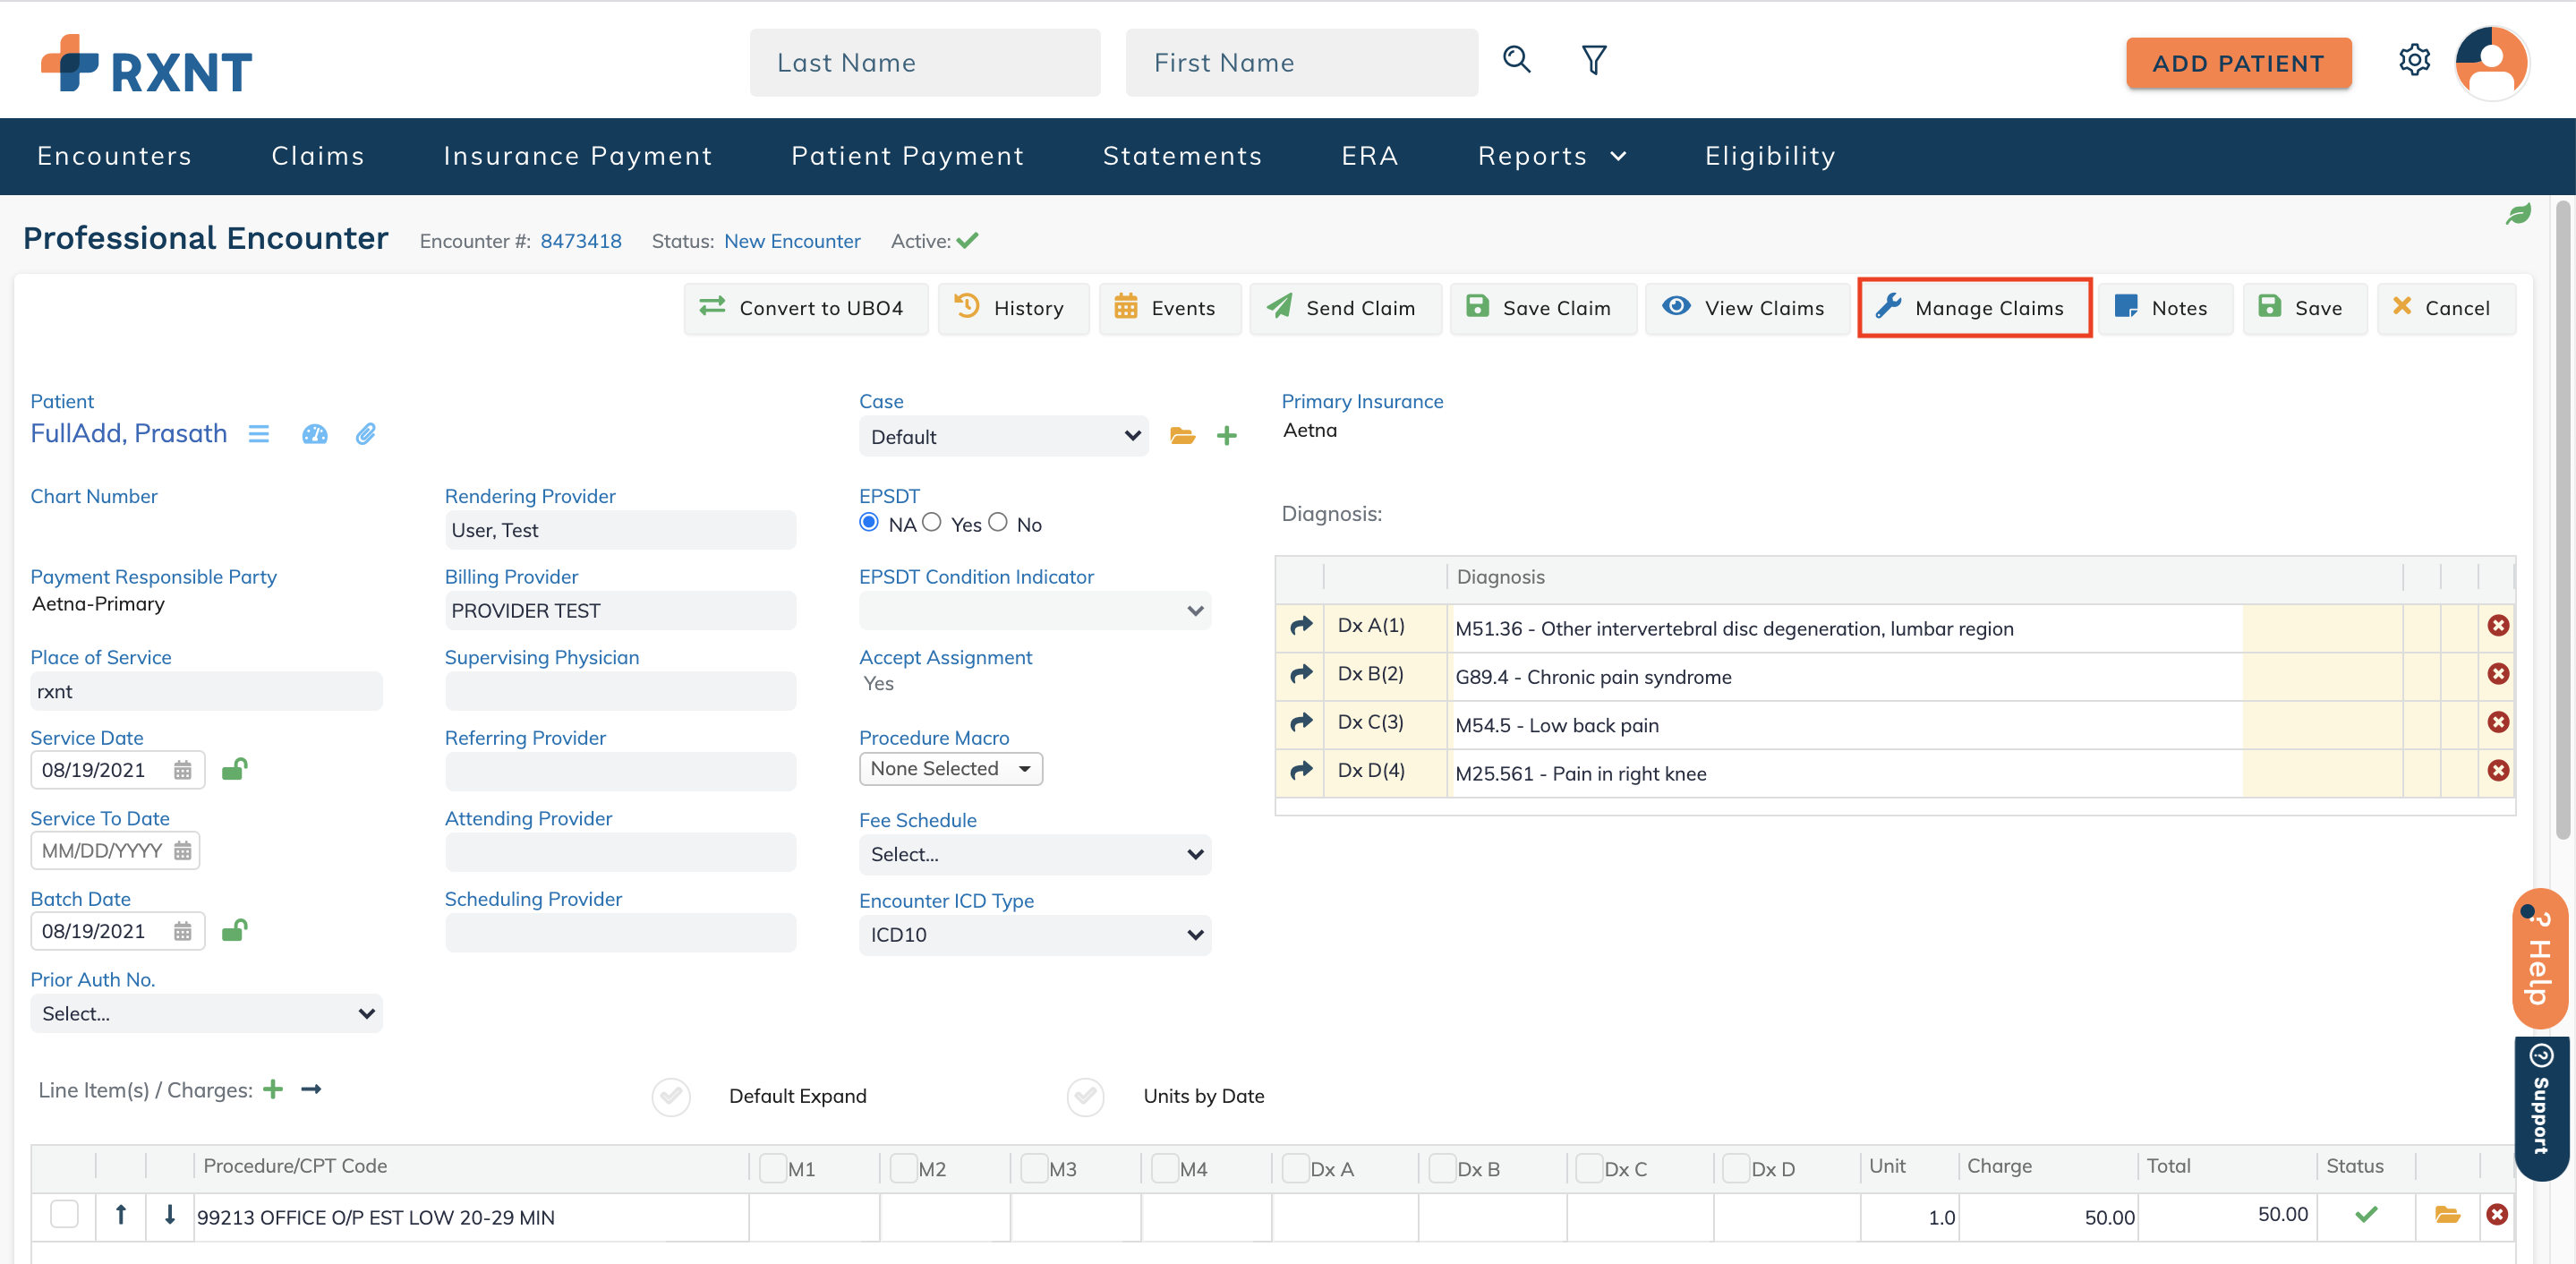Click the folder icon next to Case selector
Viewport: 2576px width, 1264px height.
(1183, 435)
